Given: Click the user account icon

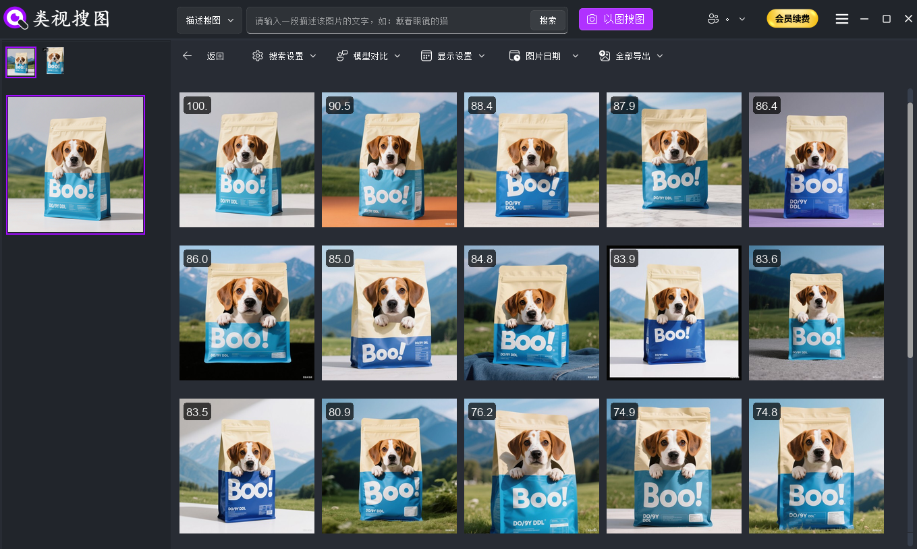Looking at the screenshot, I should pyautogui.click(x=713, y=20).
